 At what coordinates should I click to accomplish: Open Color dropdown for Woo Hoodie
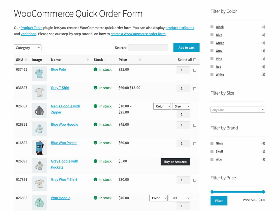click(x=158, y=198)
